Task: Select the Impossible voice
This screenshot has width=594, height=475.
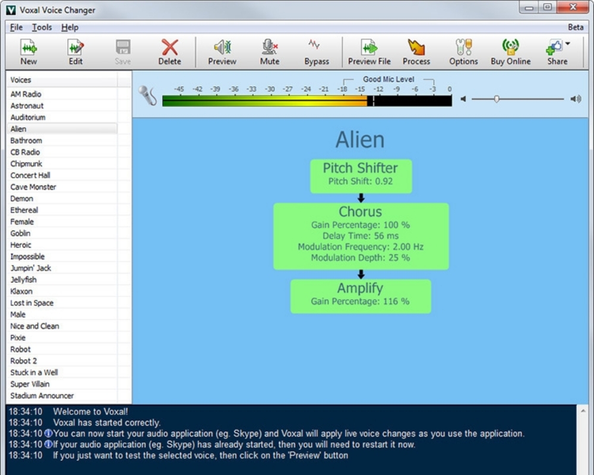Action: tap(62, 256)
